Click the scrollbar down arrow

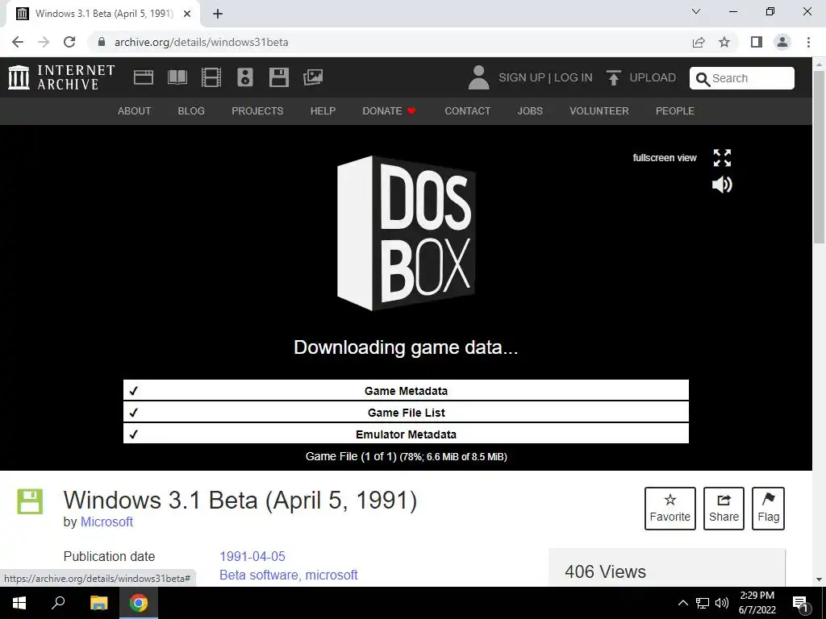(x=820, y=580)
